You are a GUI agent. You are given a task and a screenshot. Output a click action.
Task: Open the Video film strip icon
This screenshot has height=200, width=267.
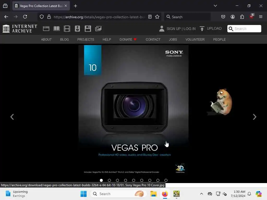coord(67,29)
